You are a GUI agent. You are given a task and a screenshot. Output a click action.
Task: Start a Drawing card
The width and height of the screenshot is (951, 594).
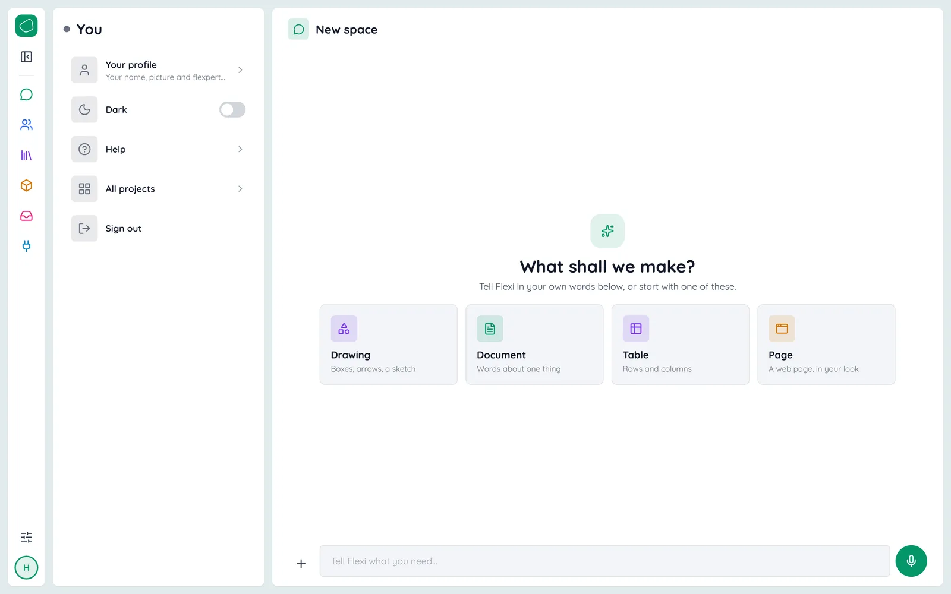coord(389,345)
